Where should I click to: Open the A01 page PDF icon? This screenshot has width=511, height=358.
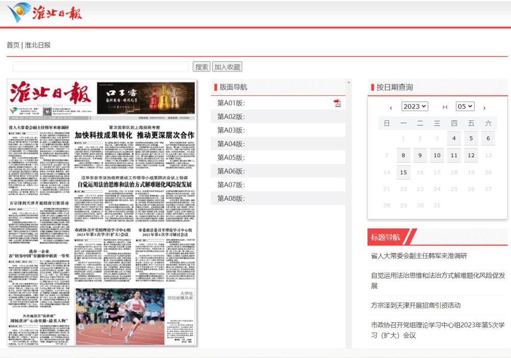coord(337,103)
